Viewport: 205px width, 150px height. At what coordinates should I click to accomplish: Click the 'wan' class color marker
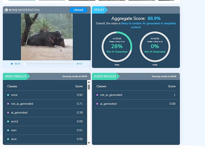click(8, 130)
